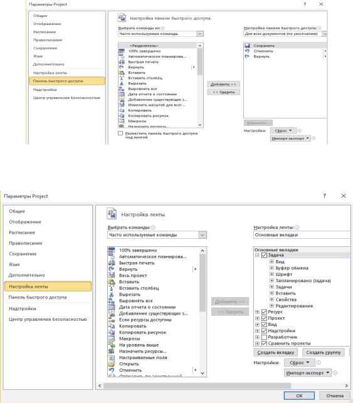353x403 pixels.
Task: Uncheck the Надстройки tab checkbox in ribbon tree
Action: (x=264, y=331)
